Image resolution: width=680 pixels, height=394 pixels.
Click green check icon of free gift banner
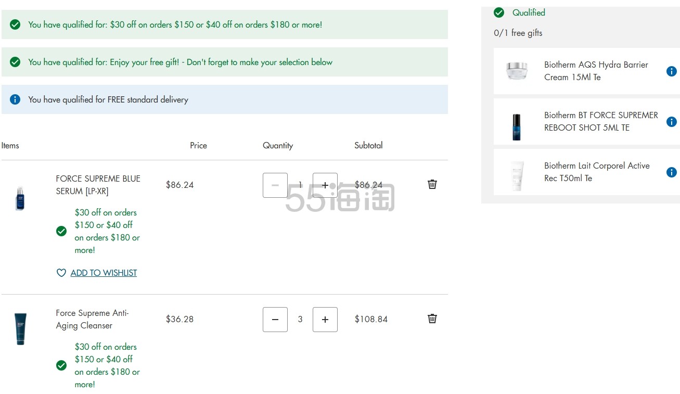[x=15, y=62]
